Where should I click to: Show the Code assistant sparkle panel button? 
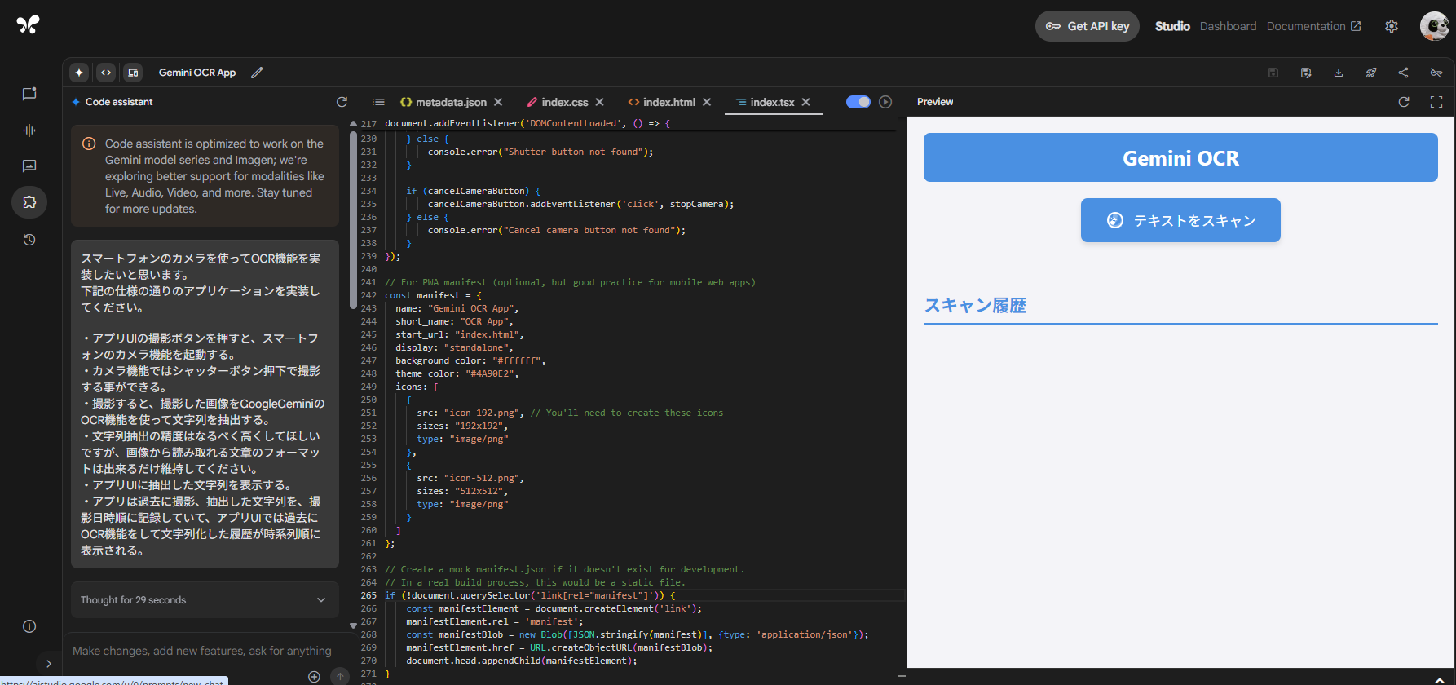[79, 73]
